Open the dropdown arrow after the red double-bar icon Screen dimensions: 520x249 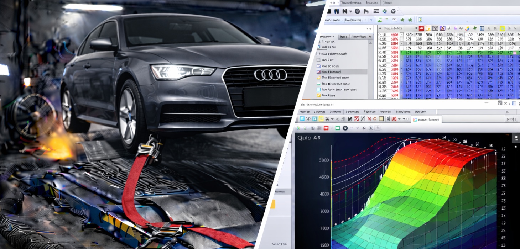[399, 119]
